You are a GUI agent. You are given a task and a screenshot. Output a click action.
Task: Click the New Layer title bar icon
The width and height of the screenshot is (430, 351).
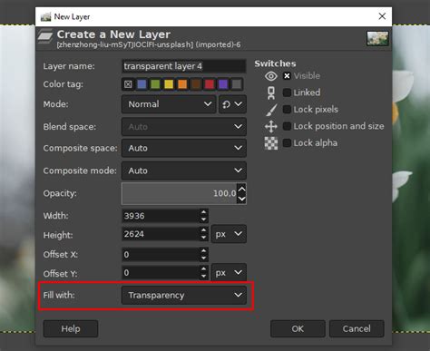[45, 17]
